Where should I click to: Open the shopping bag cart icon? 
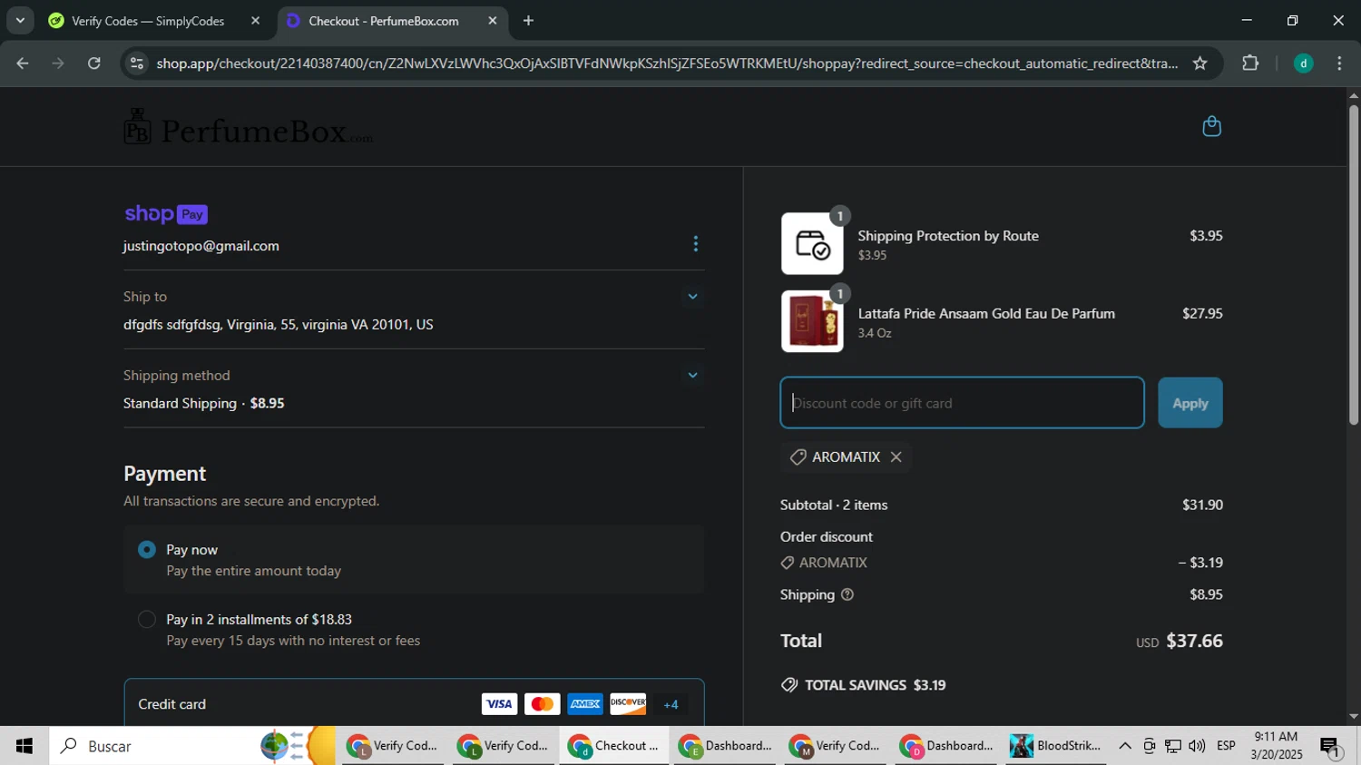(1211, 126)
